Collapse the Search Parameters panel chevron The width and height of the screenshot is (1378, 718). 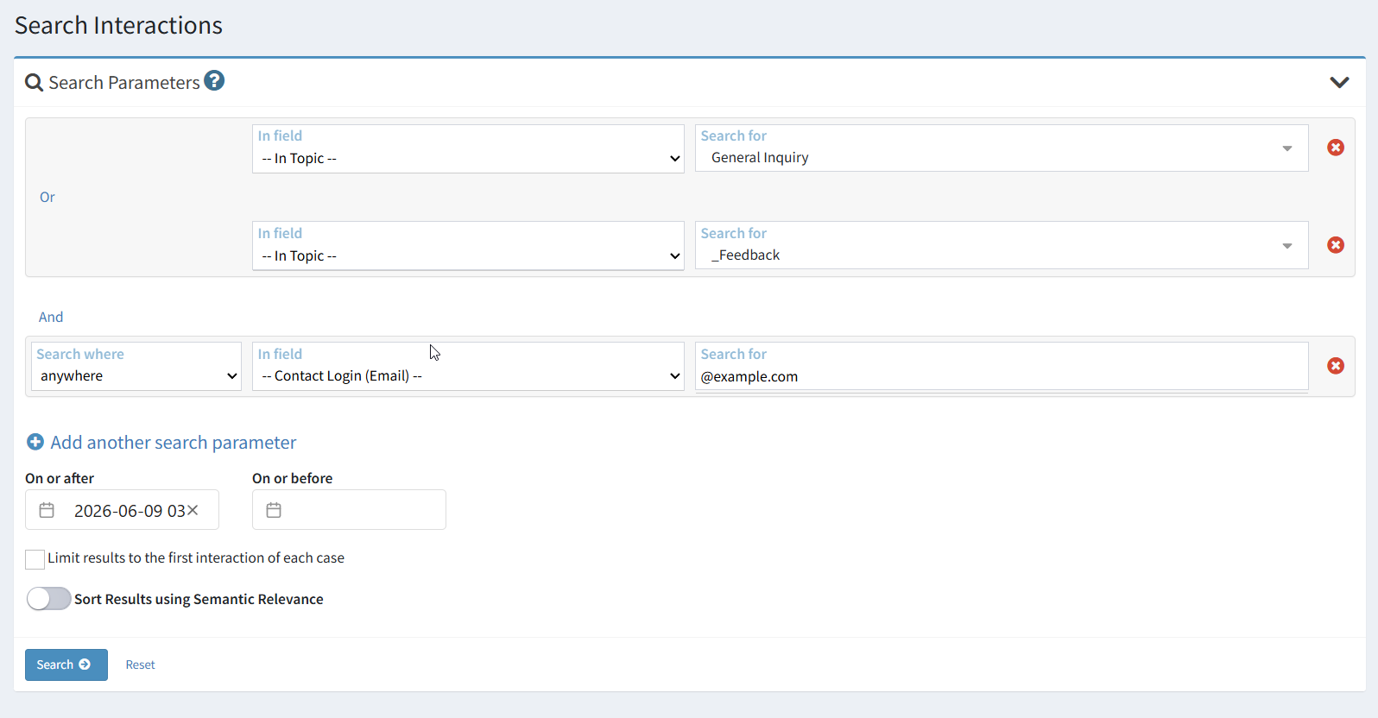point(1339,82)
